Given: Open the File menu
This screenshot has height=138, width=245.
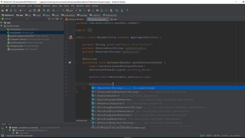Looking at the screenshot, I should click(x=2, y=6).
